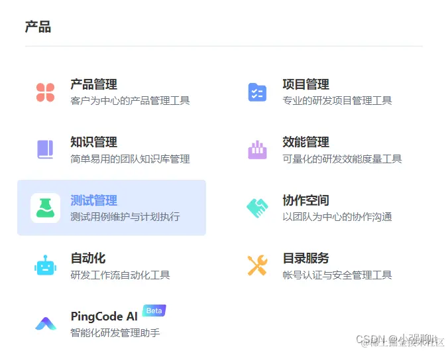Click the description 以团队为中心的协作沟通
Screen dimensions: 448x351
[337, 216]
